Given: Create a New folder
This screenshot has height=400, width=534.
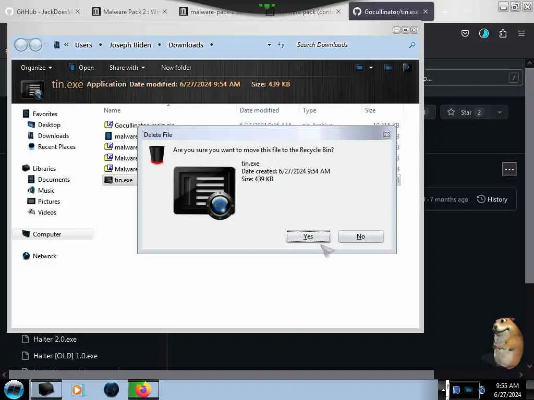Looking at the screenshot, I should (x=176, y=68).
